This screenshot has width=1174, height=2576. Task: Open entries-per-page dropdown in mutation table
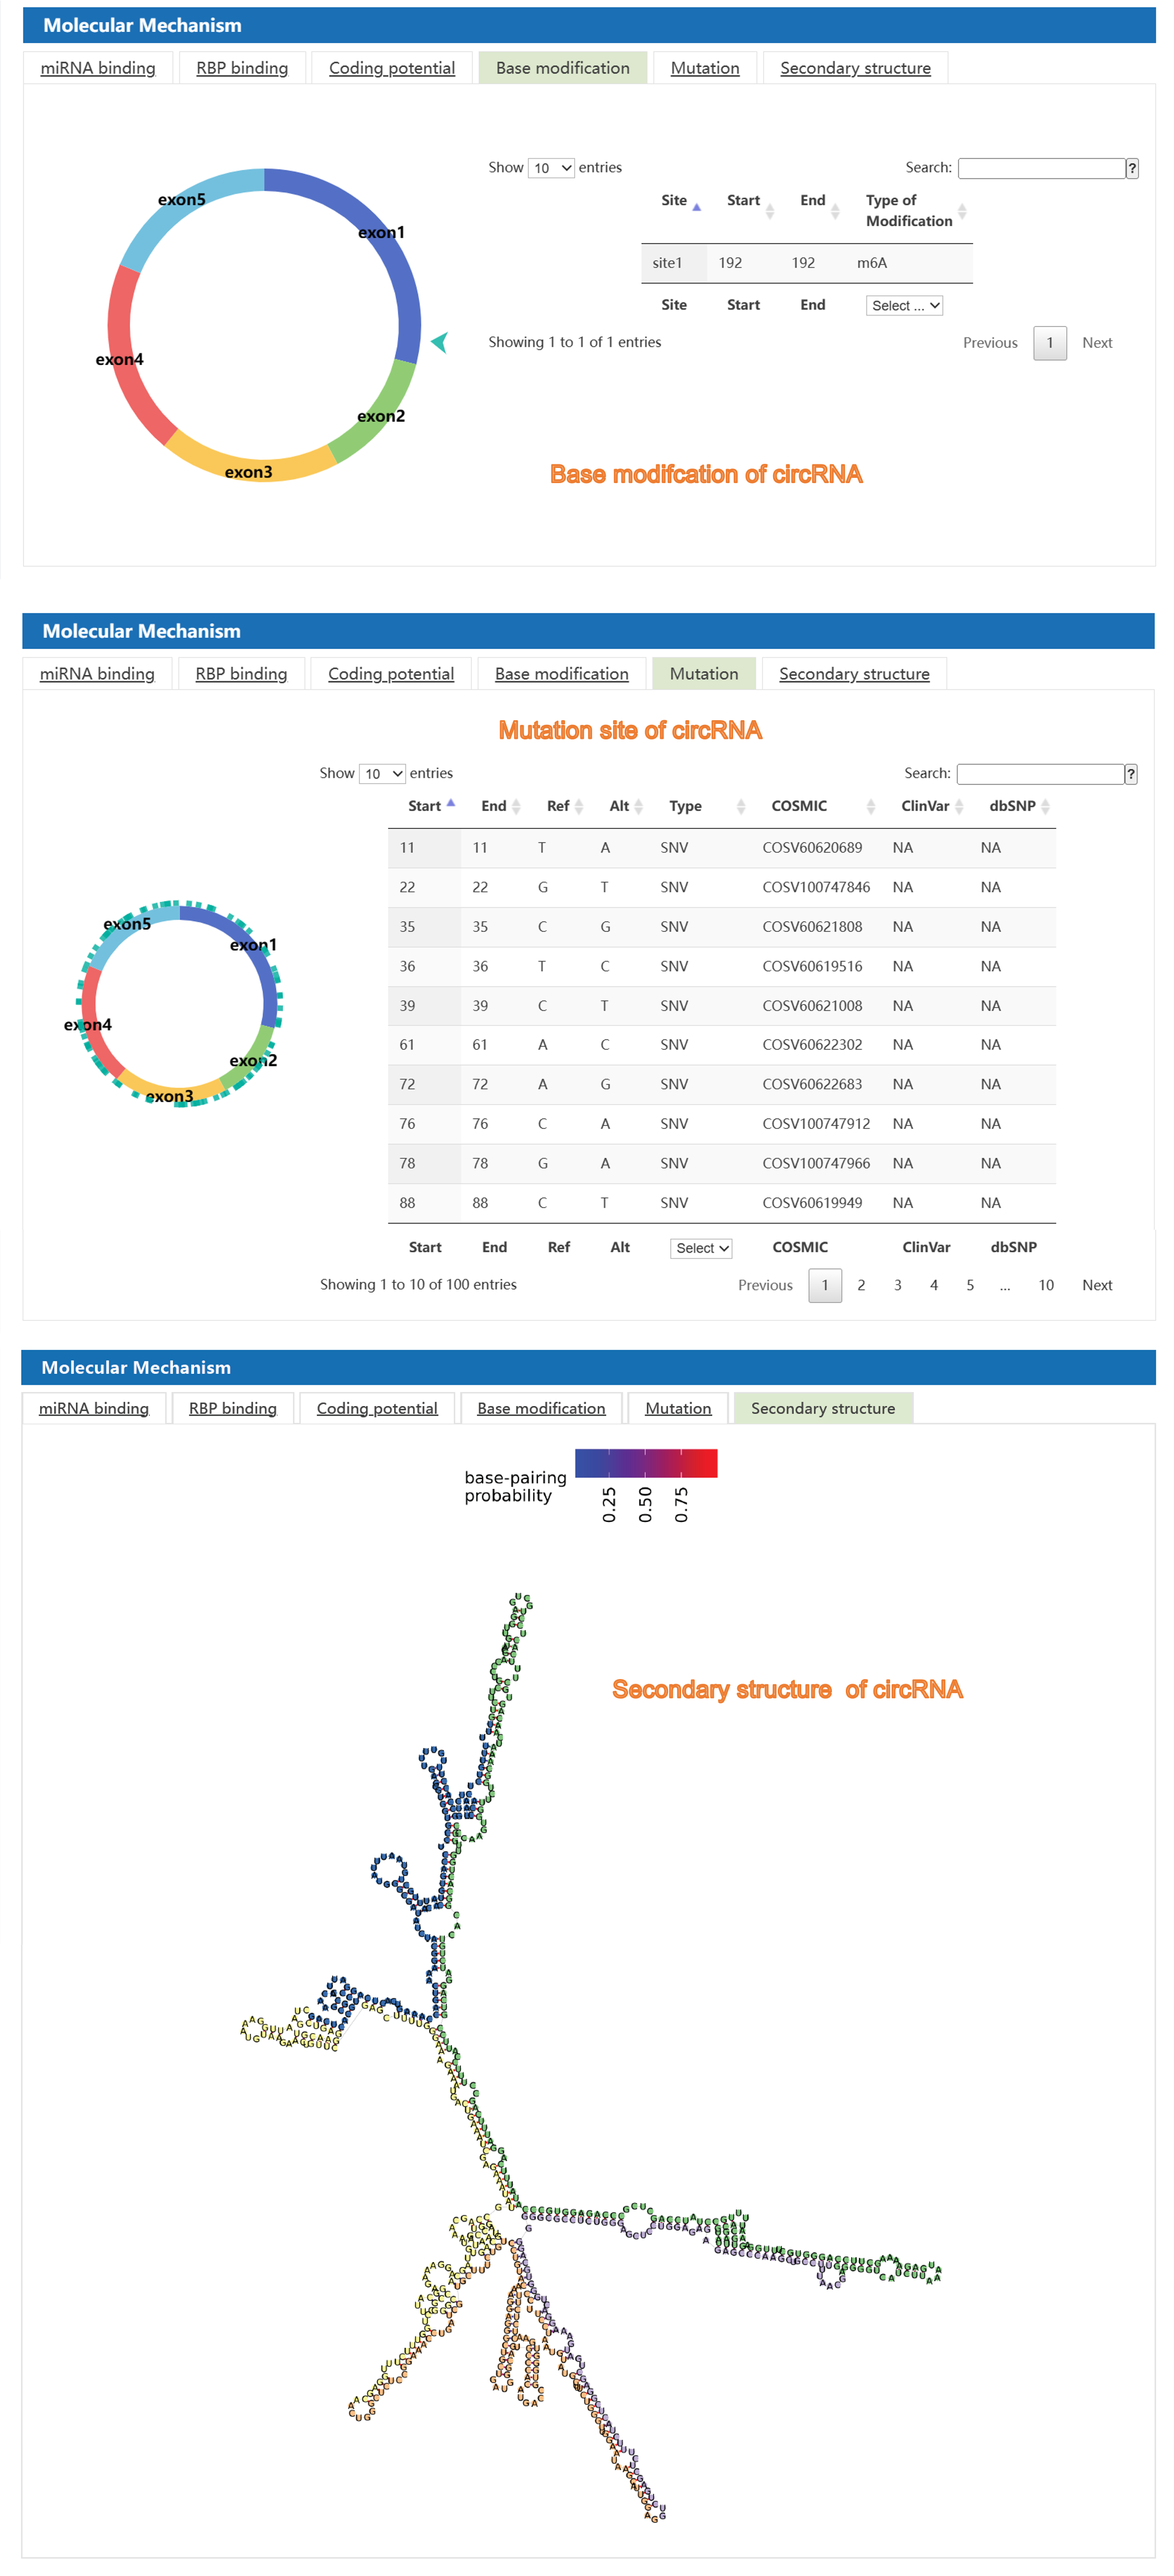click(382, 774)
